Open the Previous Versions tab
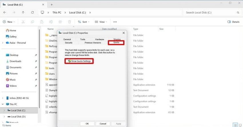Viewport: 243px width, 127px height. tap(93, 43)
